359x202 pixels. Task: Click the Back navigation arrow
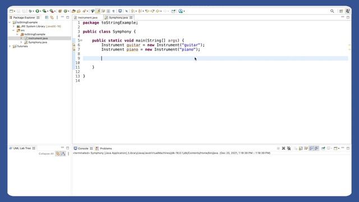[158, 11]
